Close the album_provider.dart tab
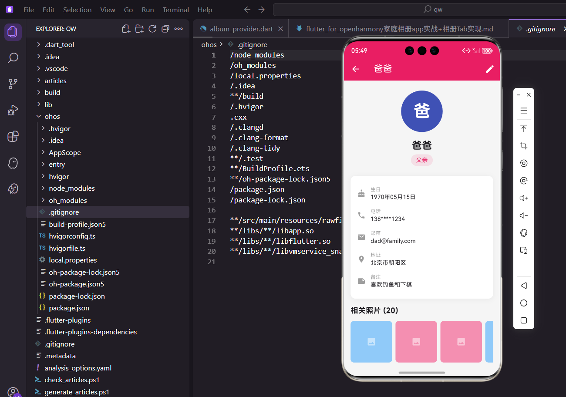The width and height of the screenshot is (566, 397). click(280, 29)
